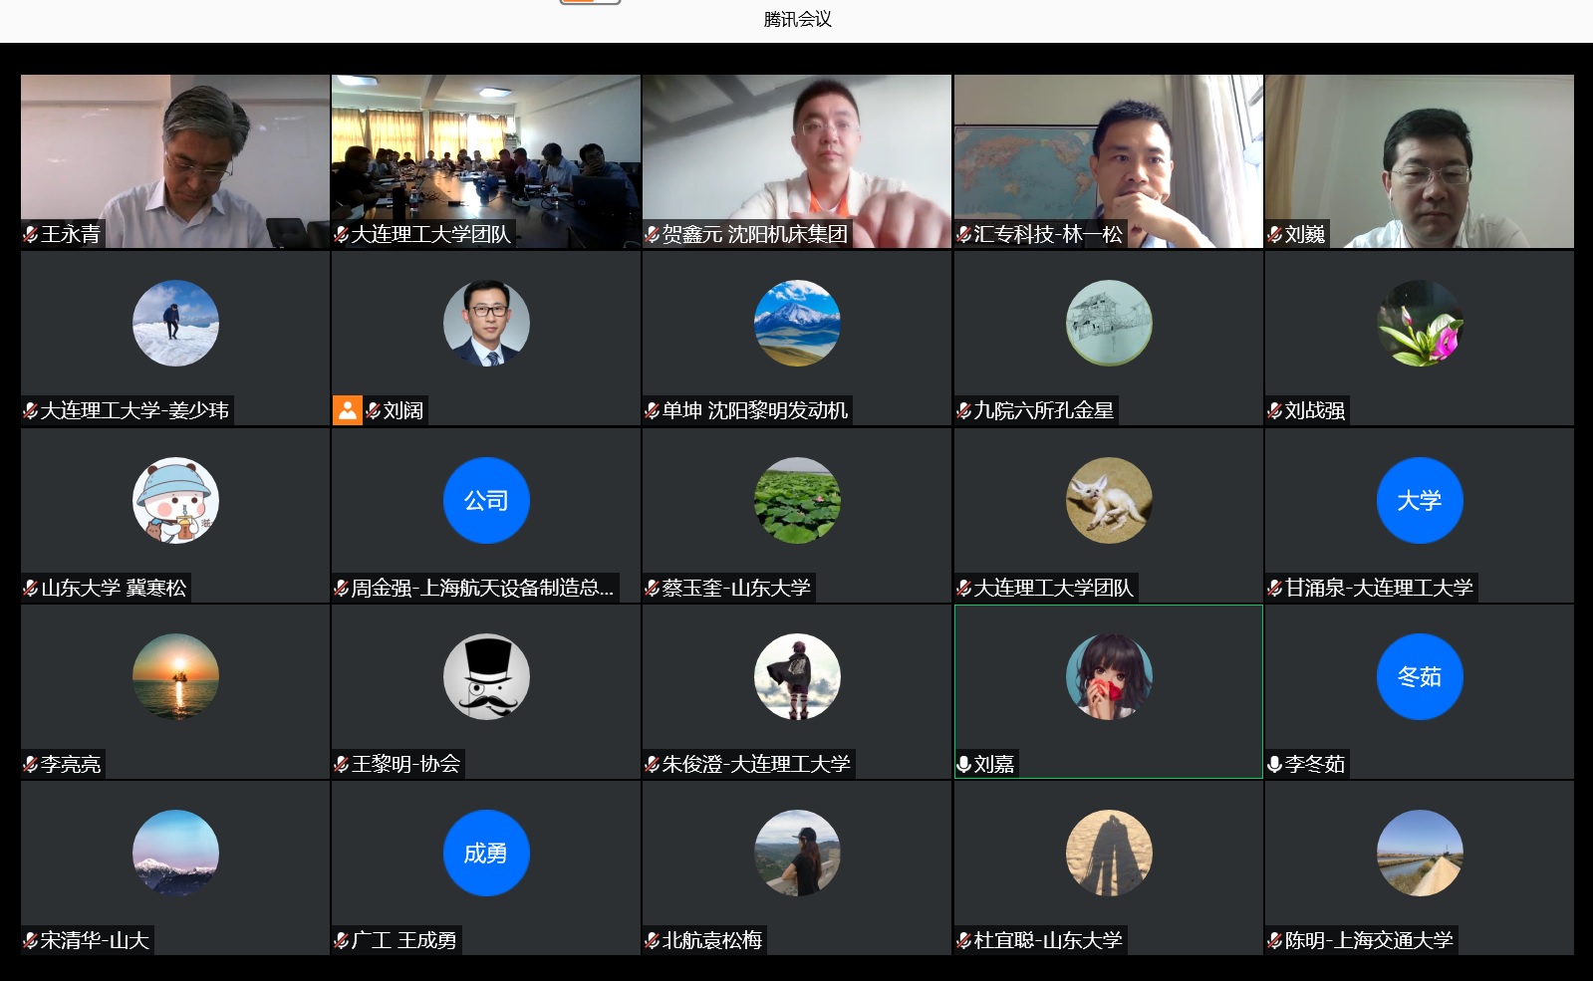The width and height of the screenshot is (1593, 981).
Task: Click the muted mic icon of 单坤 沈阳黎明发动机
Action: coord(653,411)
